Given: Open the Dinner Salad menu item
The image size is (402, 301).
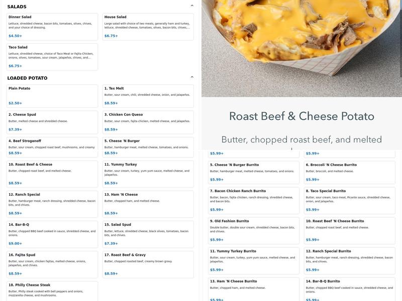Looking at the screenshot, I should tap(52, 27).
